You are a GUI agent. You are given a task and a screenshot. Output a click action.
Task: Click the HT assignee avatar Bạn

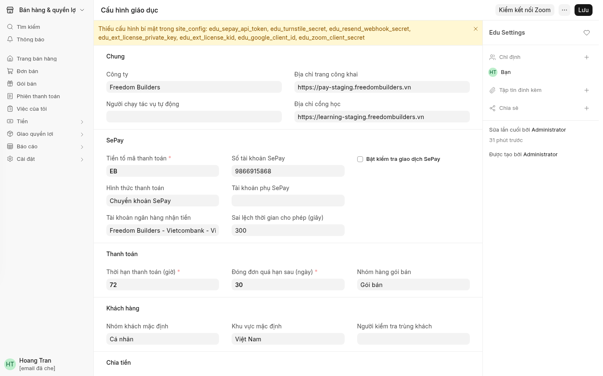coord(493,72)
